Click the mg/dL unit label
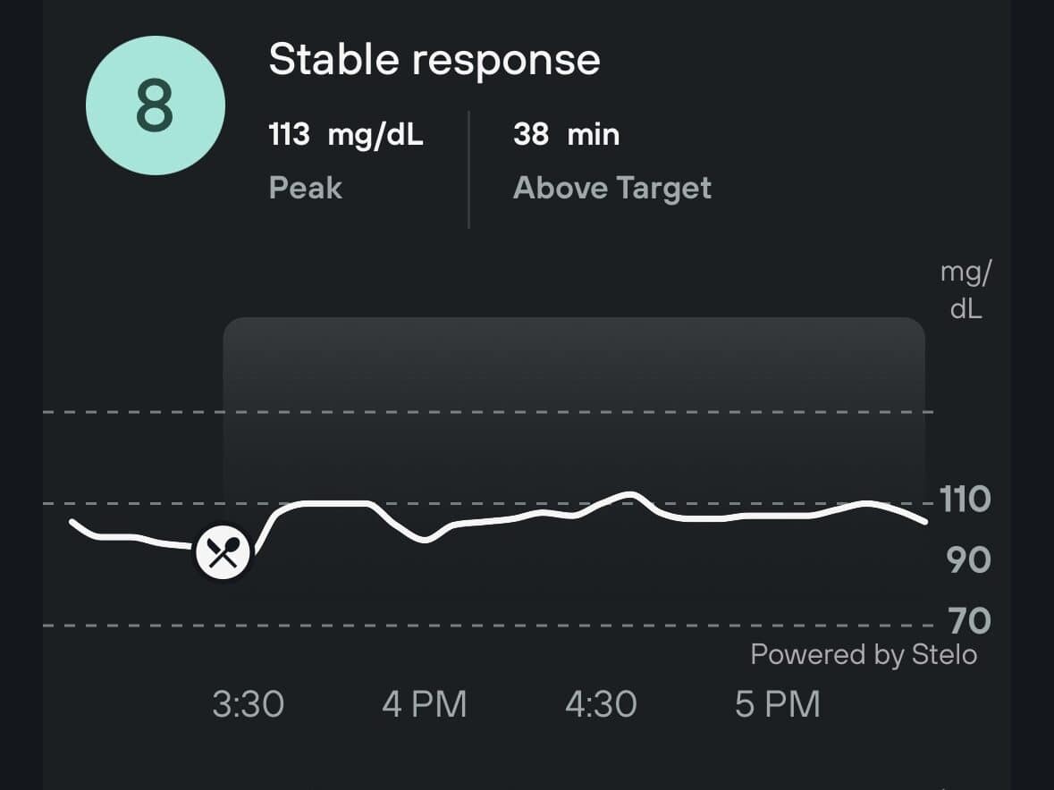The width and height of the screenshot is (1054, 790). pyautogui.click(x=964, y=290)
